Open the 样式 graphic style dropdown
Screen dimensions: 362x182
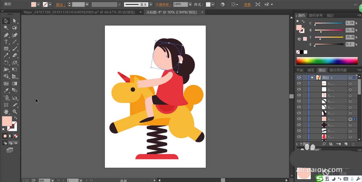tap(213, 4)
